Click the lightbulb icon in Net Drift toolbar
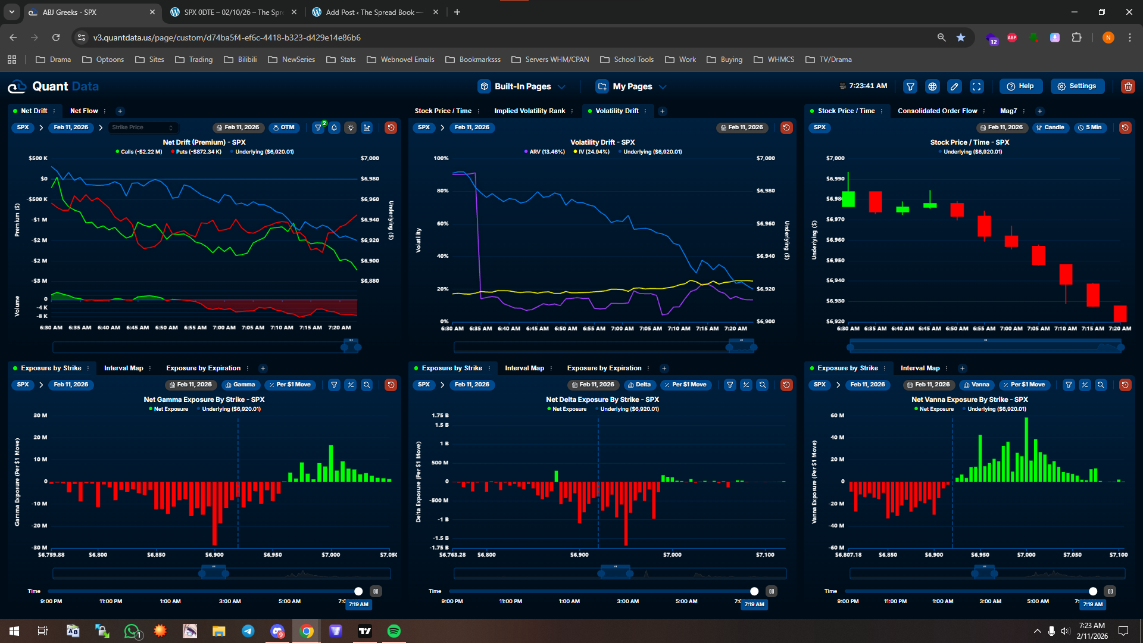1143x643 pixels. tap(351, 127)
